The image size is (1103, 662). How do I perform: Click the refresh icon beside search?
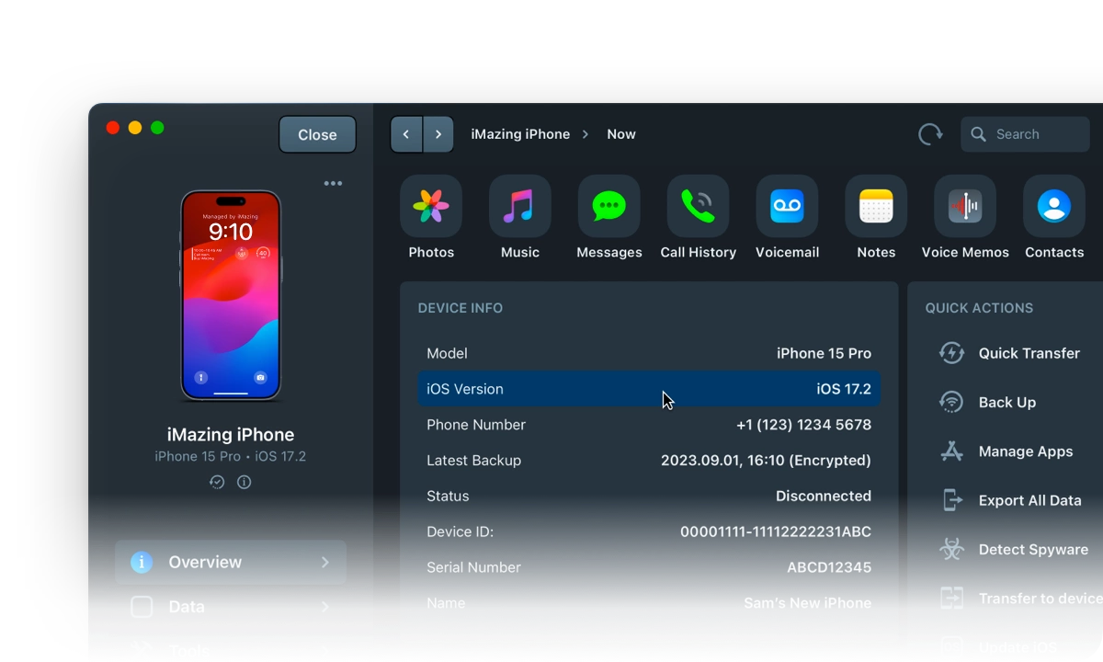[930, 134]
